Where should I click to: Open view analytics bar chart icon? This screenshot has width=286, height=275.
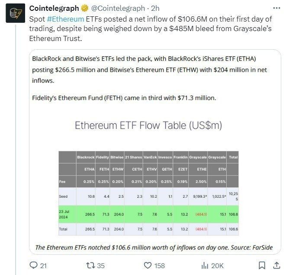point(205,266)
